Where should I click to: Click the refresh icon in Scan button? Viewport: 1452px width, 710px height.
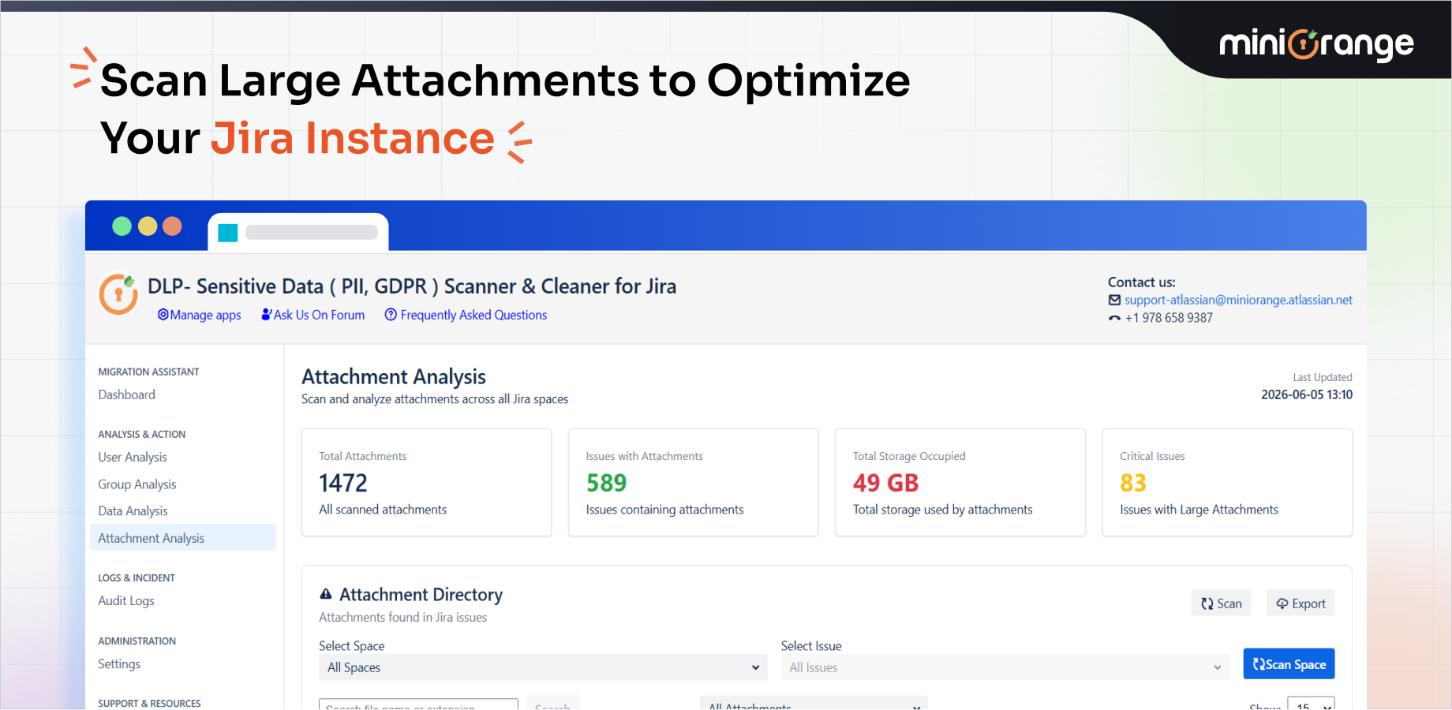pyautogui.click(x=1207, y=603)
